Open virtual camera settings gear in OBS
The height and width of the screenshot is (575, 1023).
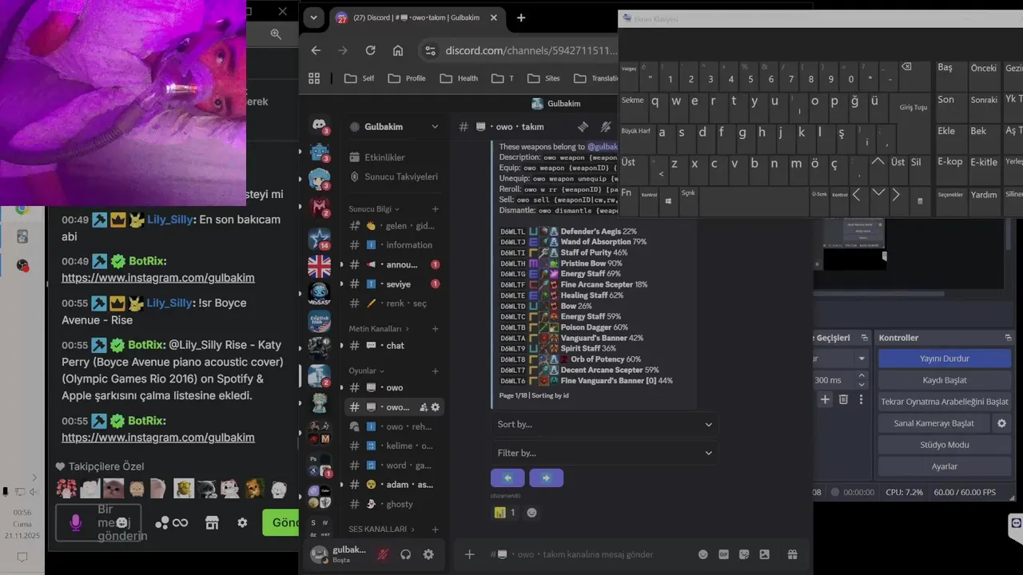1001,423
